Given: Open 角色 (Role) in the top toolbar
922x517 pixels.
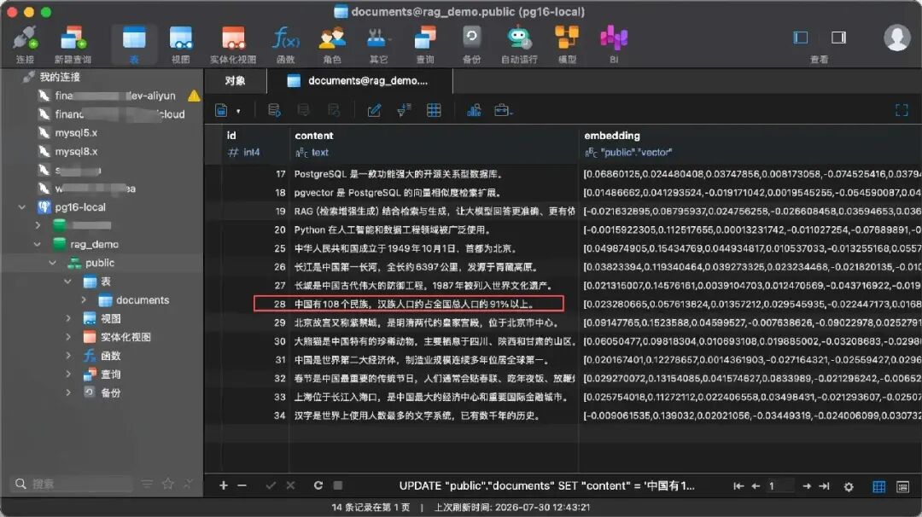Looking at the screenshot, I should pyautogui.click(x=332, y=44).
